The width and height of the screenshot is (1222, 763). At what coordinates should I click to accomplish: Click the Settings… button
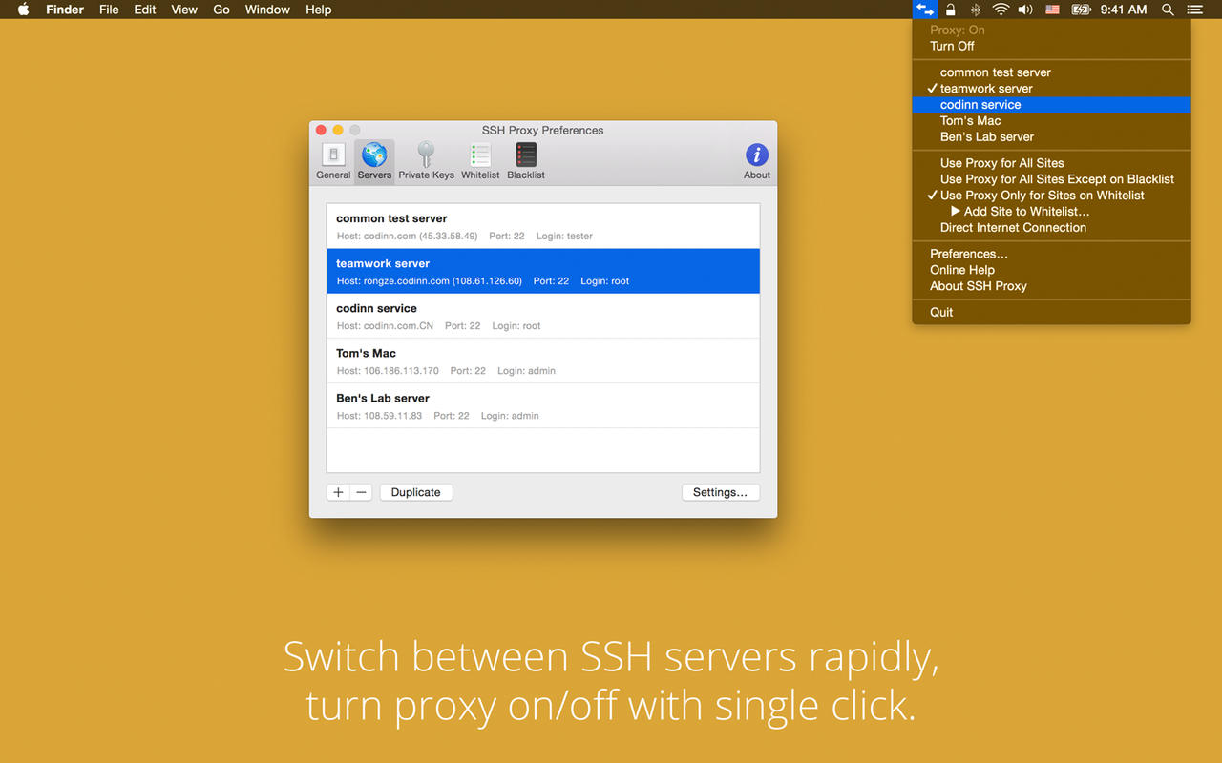pos(720,492)
